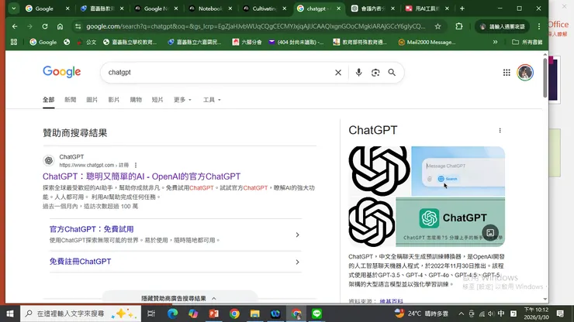Open Google Lens image search
This screenshot has height=322, width=574.
[375, 72]
